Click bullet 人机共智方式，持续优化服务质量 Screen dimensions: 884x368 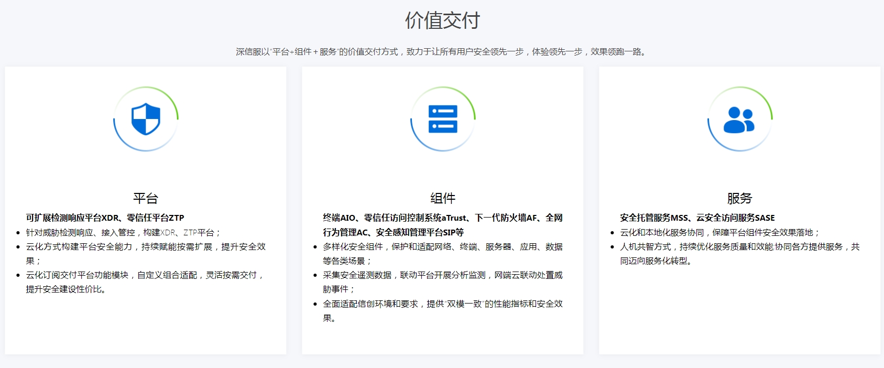click(x=740, y=254)
